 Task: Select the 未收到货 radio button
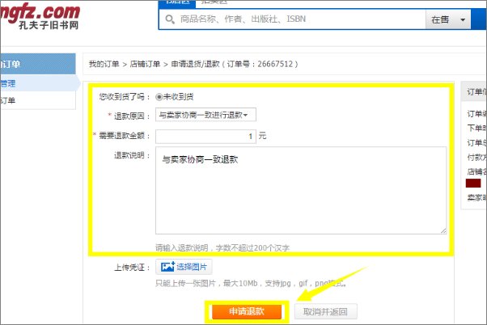coord(159,97)
